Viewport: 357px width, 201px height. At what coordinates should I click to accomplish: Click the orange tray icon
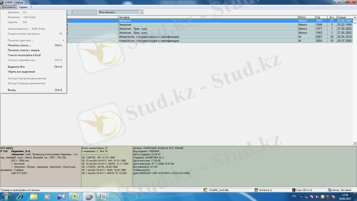point(323,197)
